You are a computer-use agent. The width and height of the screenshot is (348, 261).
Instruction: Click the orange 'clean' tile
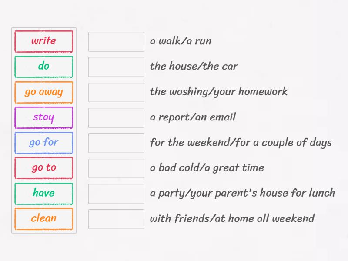[43, 219]
